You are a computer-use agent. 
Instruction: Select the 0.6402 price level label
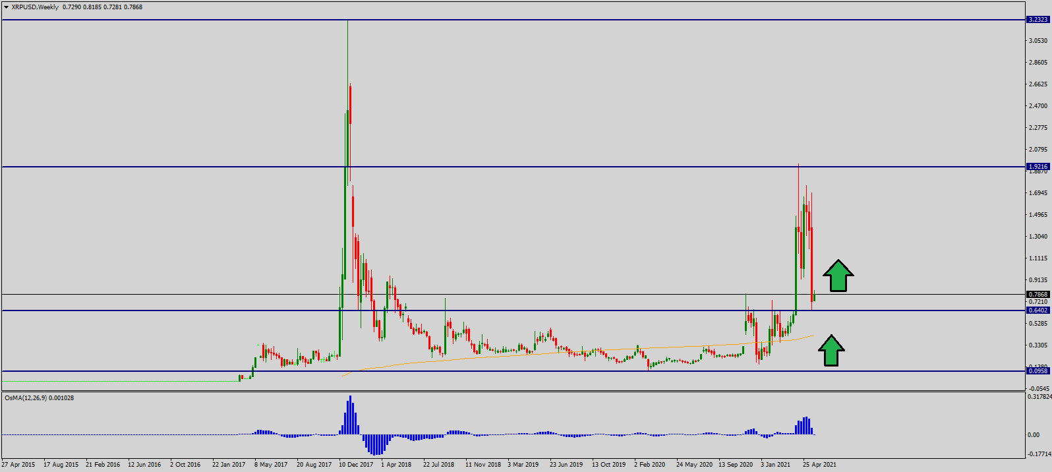[1038, 310]
